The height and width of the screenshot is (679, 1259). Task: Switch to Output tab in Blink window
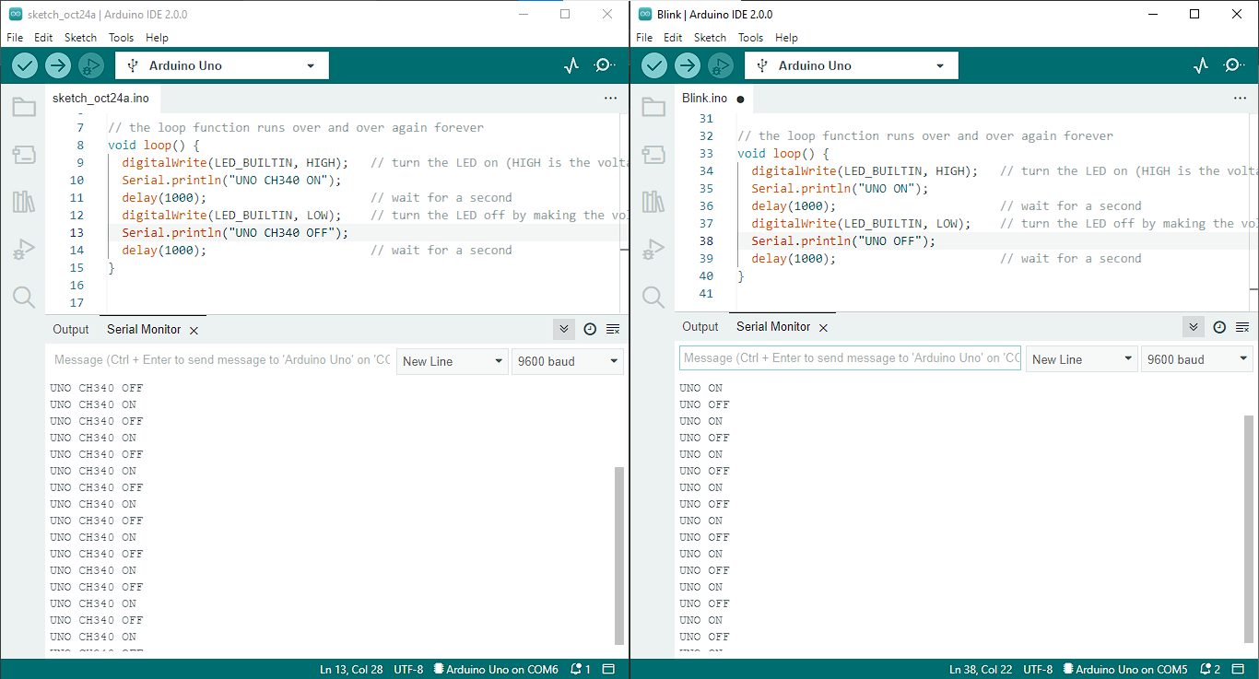(700, 327)
